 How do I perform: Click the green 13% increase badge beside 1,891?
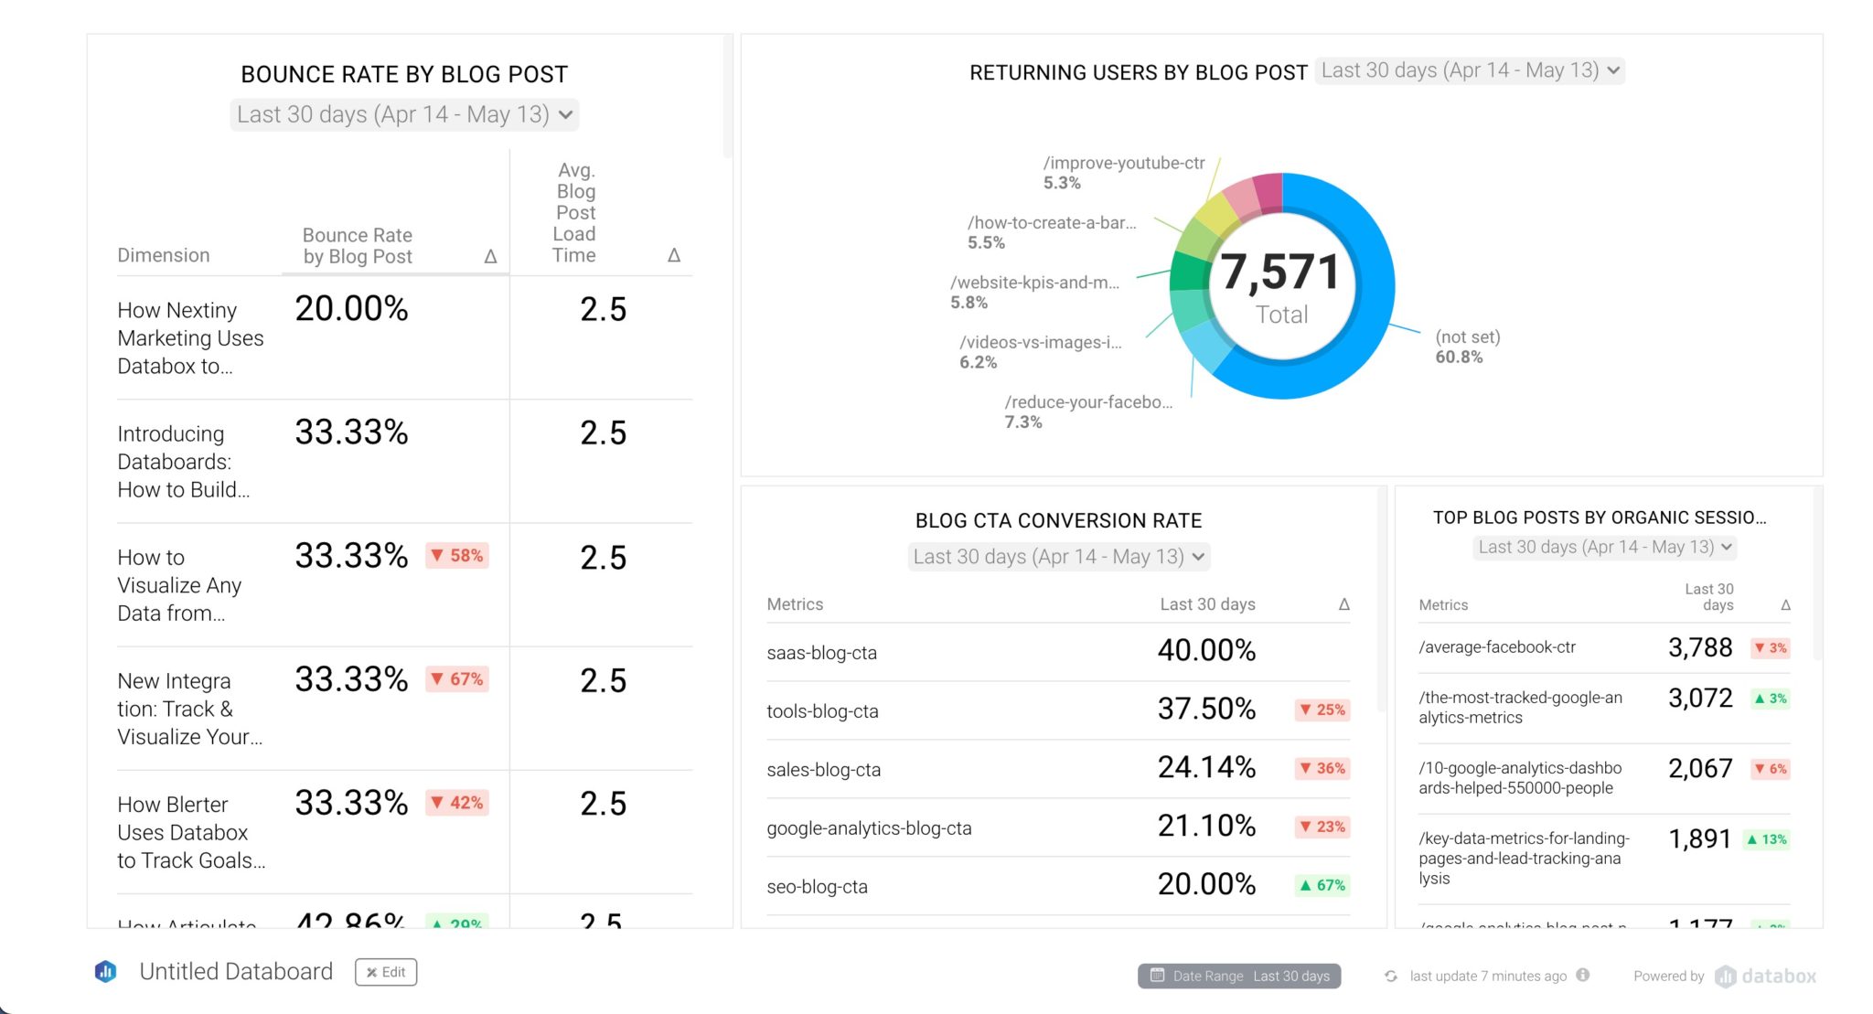[x=1767, y=839]
